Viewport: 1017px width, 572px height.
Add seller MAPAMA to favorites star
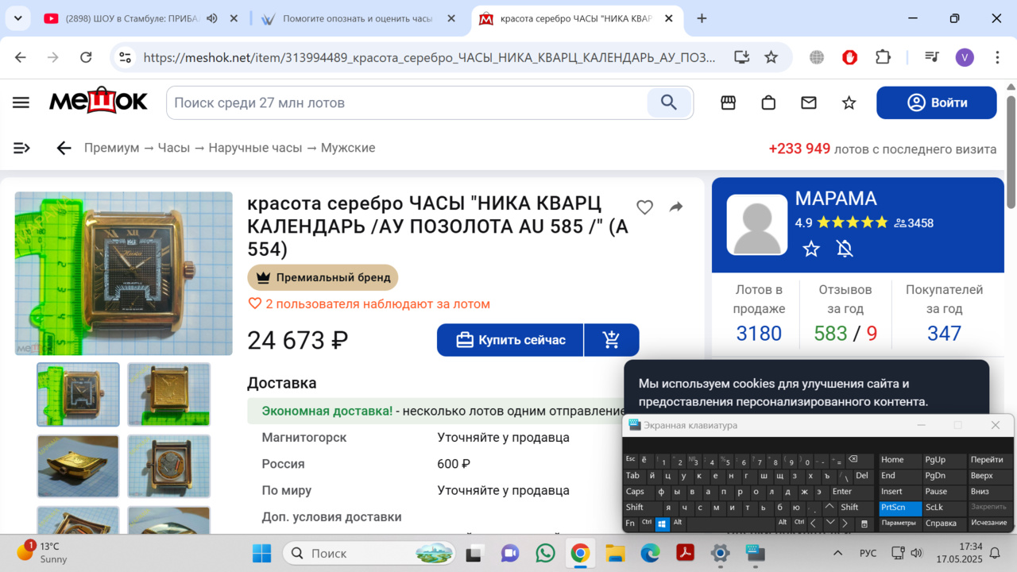(811, 249)
